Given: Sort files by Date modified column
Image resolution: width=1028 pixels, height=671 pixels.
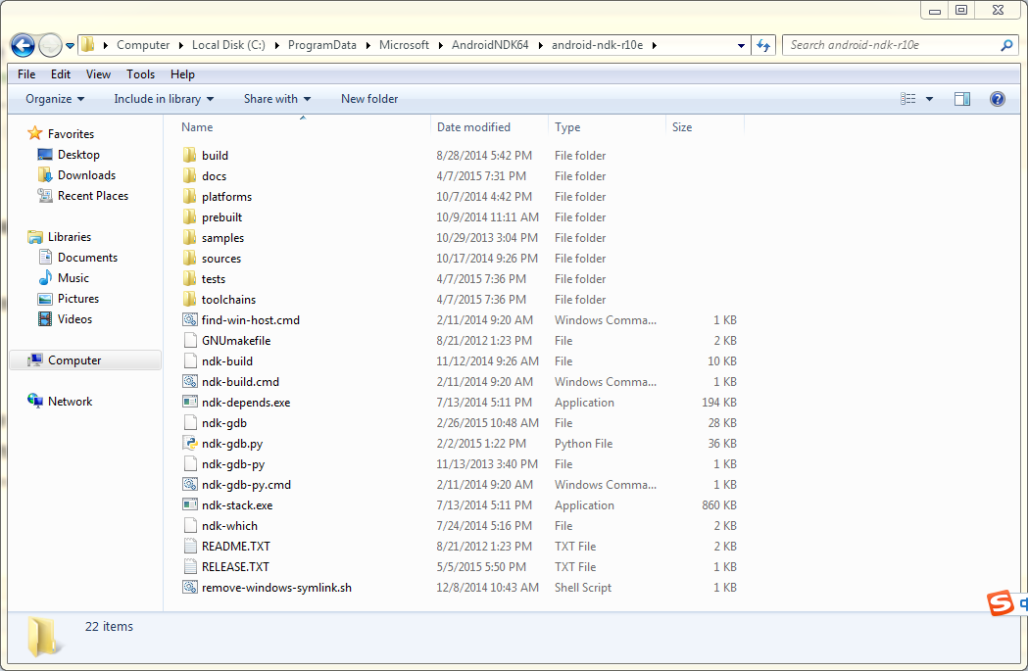Looking at the screenshot, I should pyautogui.click(x=473, y=127).
